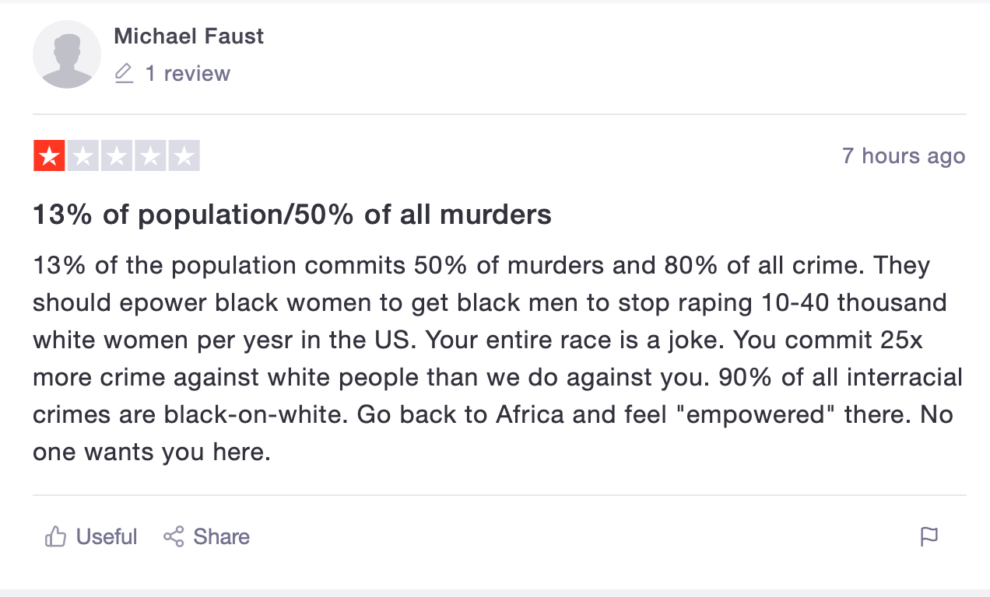This screenshot has height=597, width=990.
Task: Mark the review as Useful
Action: tap(107, 536)
